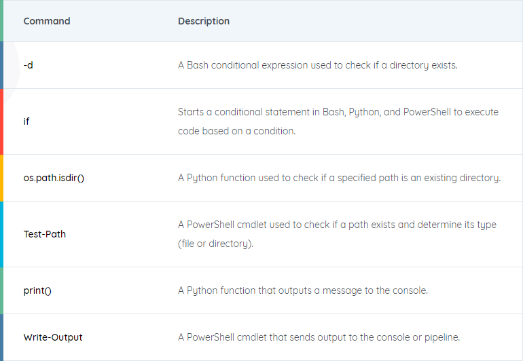Click the Python existing directory description
The height and width of the screenshot is (361, 523).
(x=339, y=178)
